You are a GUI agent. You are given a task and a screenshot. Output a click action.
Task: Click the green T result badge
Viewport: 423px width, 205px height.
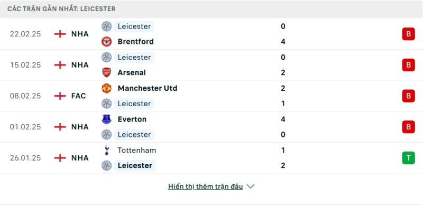[408, 158]
